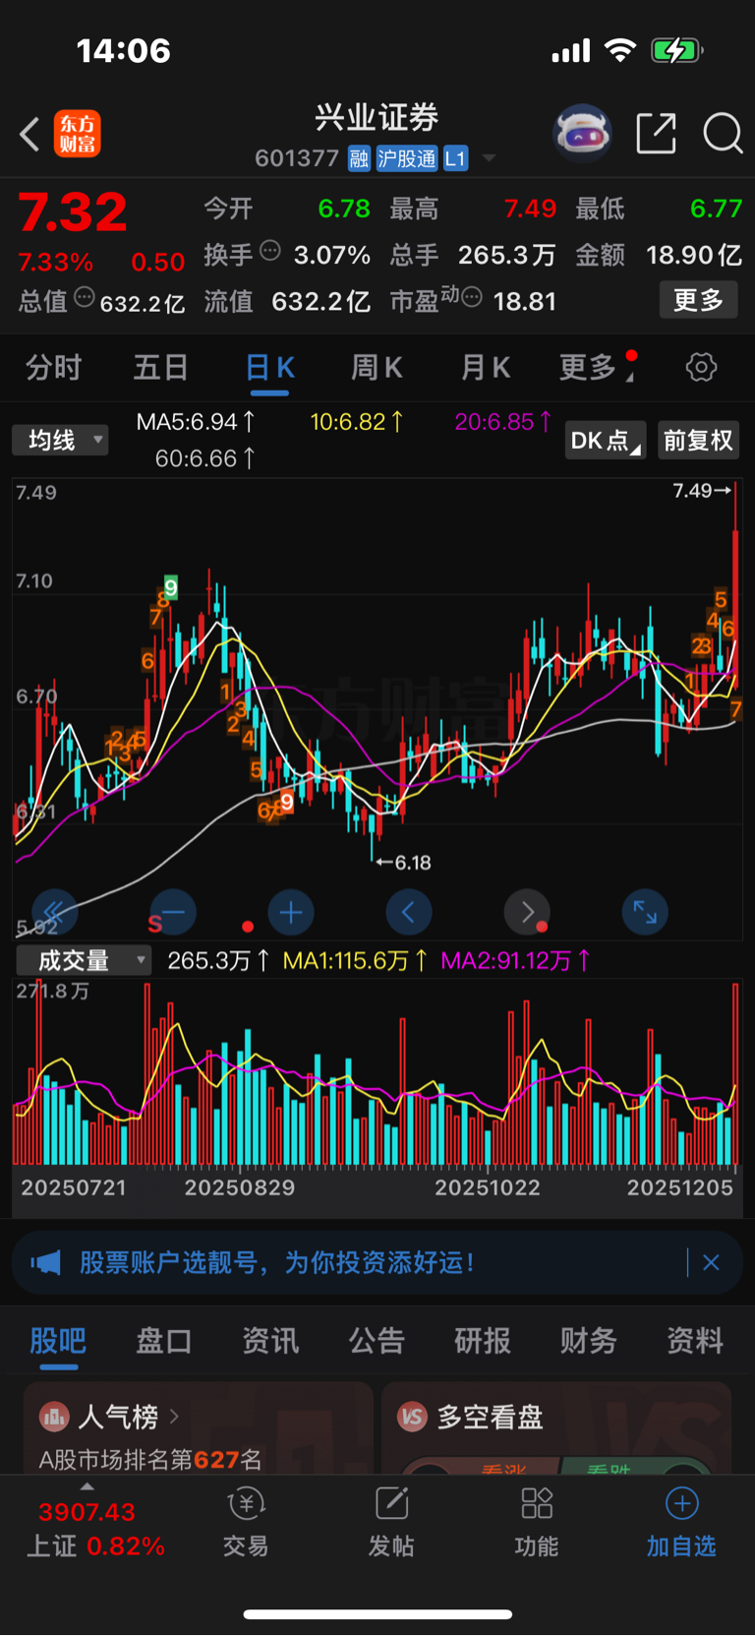Viewport: 755px width, 1636px height.
Task: Tap the 沪股通 badge
Action: click(x=407, y=158)
